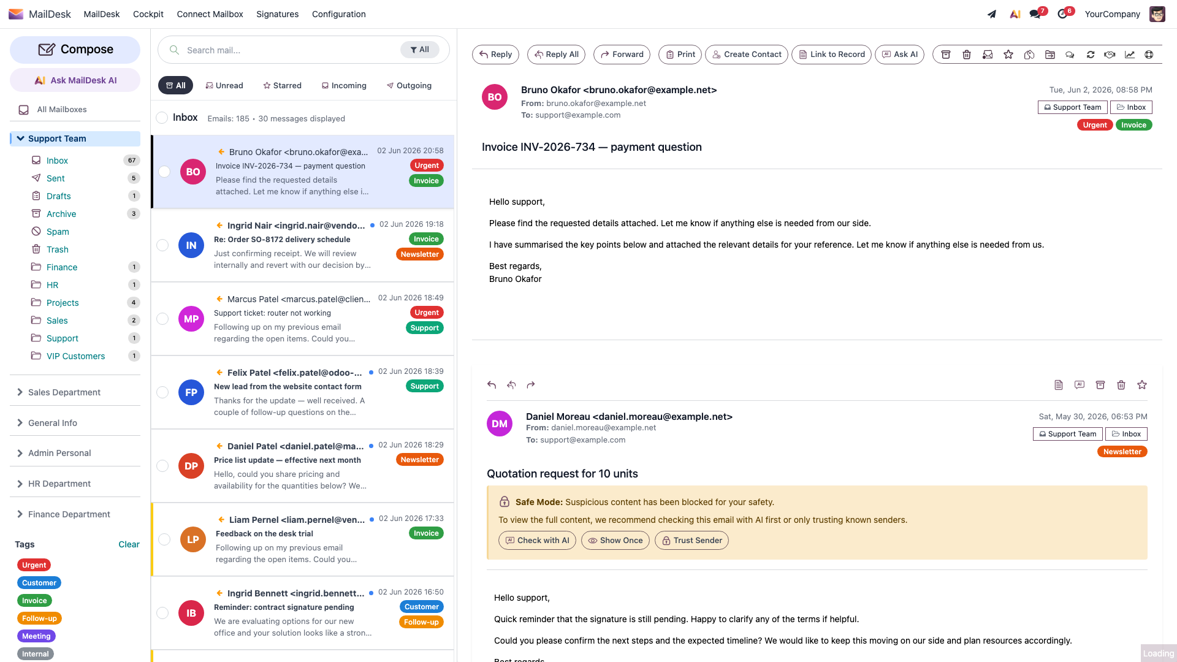1177x662 pixels.
Task: Open the tags icon in top toolbar
Action: coord(1029,55)
